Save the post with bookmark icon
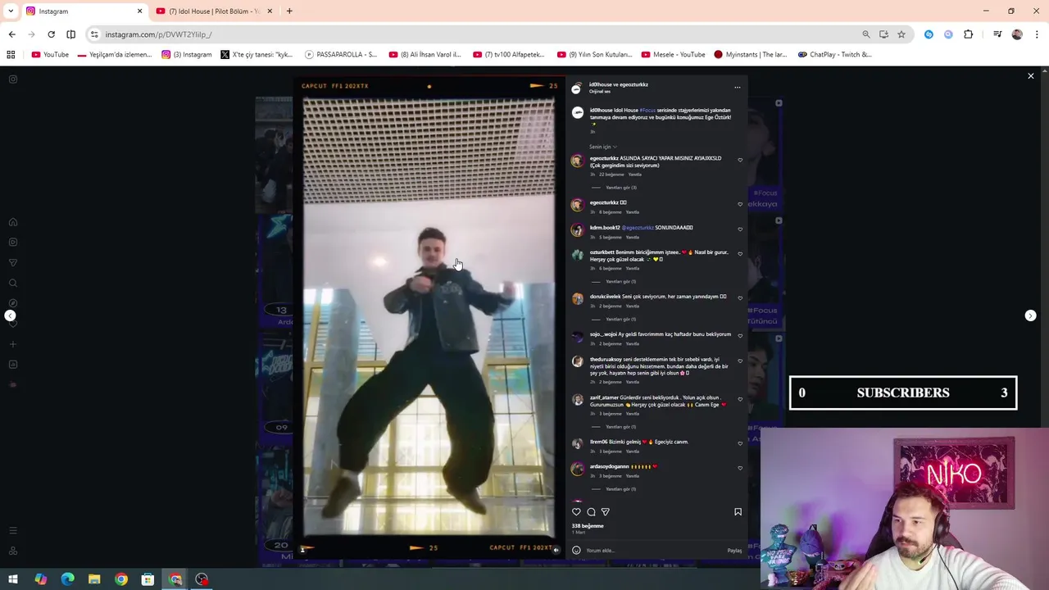This screenshot has height=590, width=1049. 738,512
